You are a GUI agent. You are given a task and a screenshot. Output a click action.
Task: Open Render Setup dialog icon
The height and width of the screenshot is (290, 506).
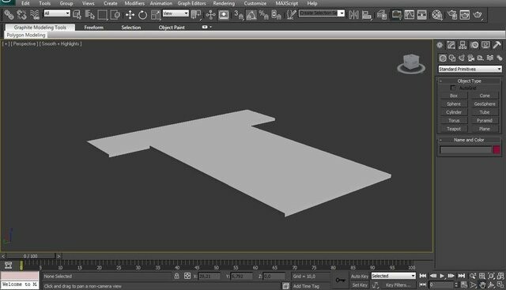451,14
